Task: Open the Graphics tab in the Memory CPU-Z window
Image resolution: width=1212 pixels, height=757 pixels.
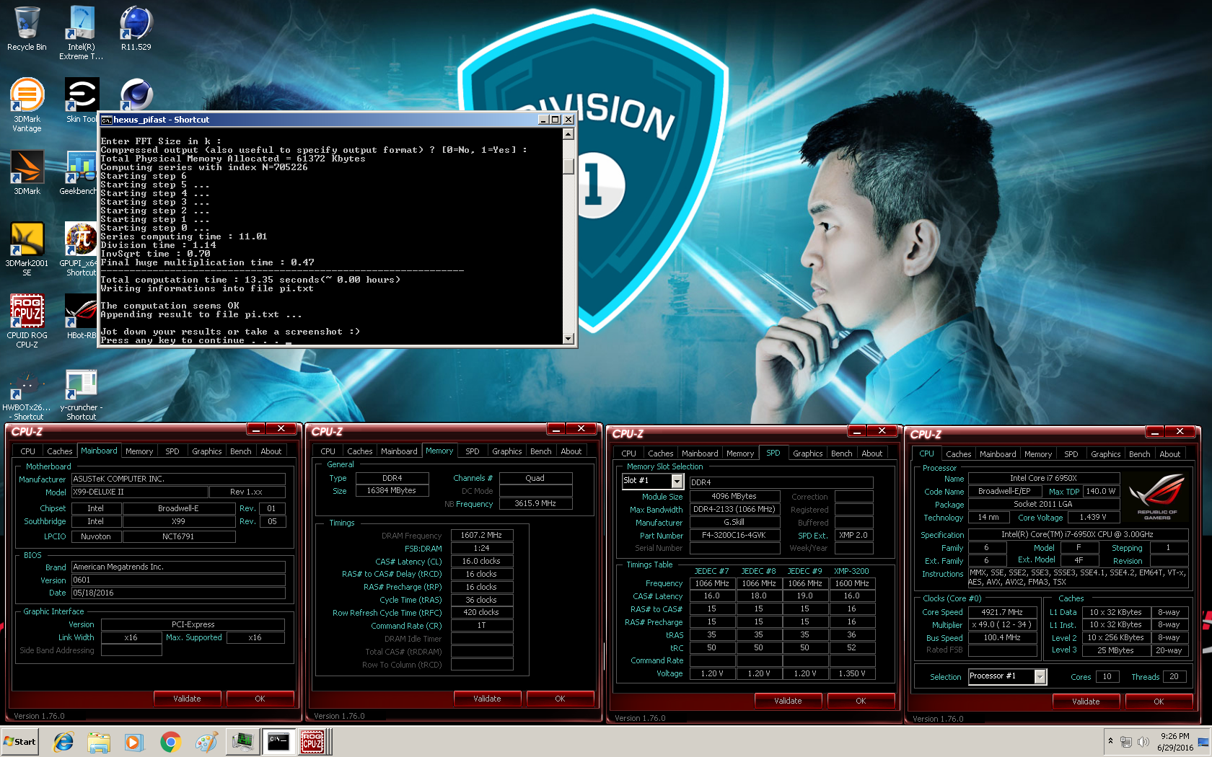Action: (506, 451)
